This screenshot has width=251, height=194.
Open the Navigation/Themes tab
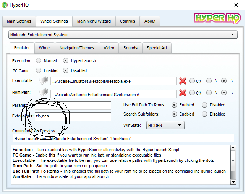coord(77,48)
